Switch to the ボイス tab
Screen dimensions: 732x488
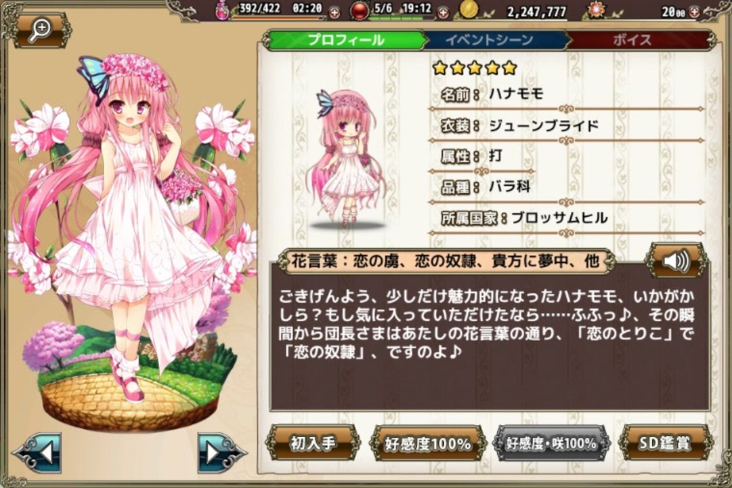point(632,40)
